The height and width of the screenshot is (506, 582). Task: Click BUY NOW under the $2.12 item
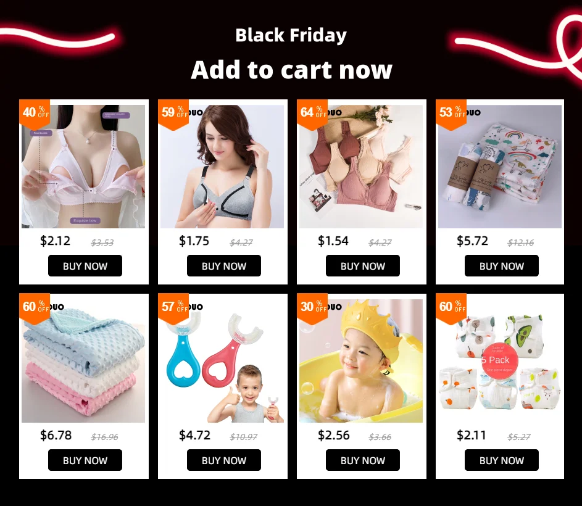point(85,265)
